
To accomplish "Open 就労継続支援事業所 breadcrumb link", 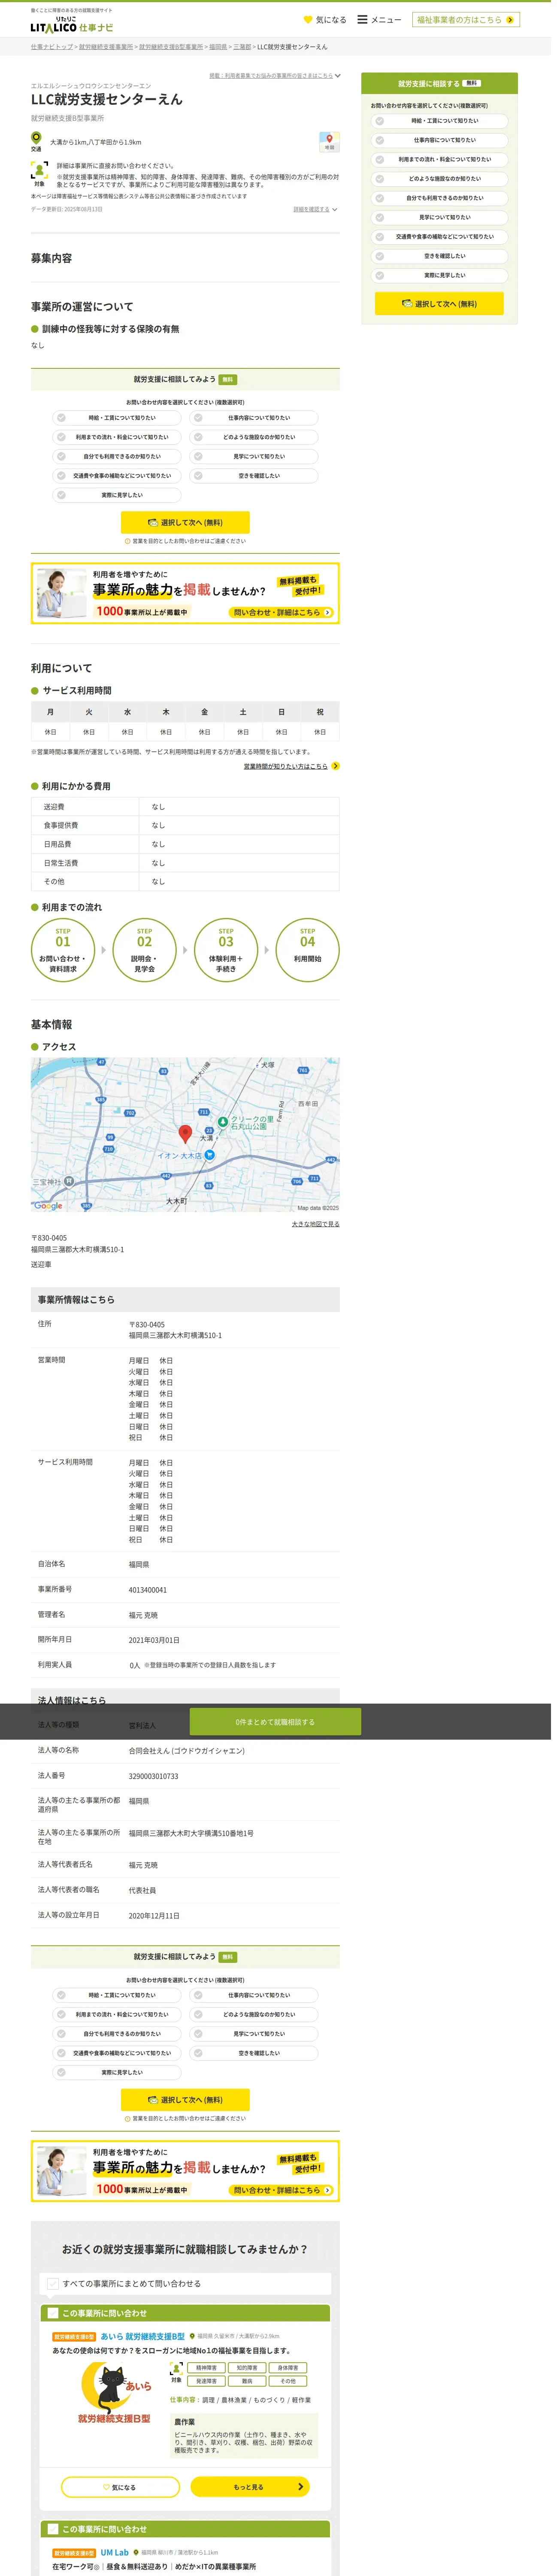I will (107, 47).
